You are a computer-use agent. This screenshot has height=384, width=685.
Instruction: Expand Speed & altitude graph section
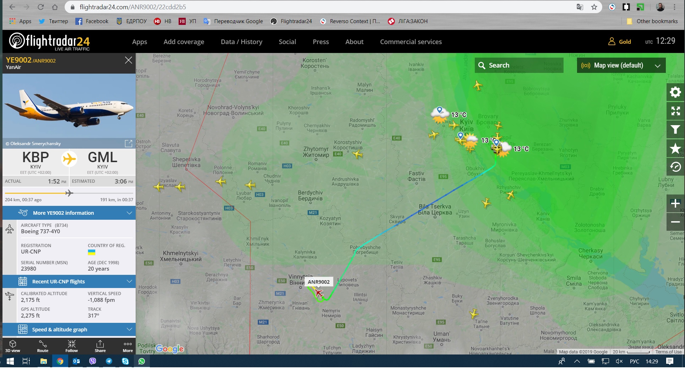(69, 329)
